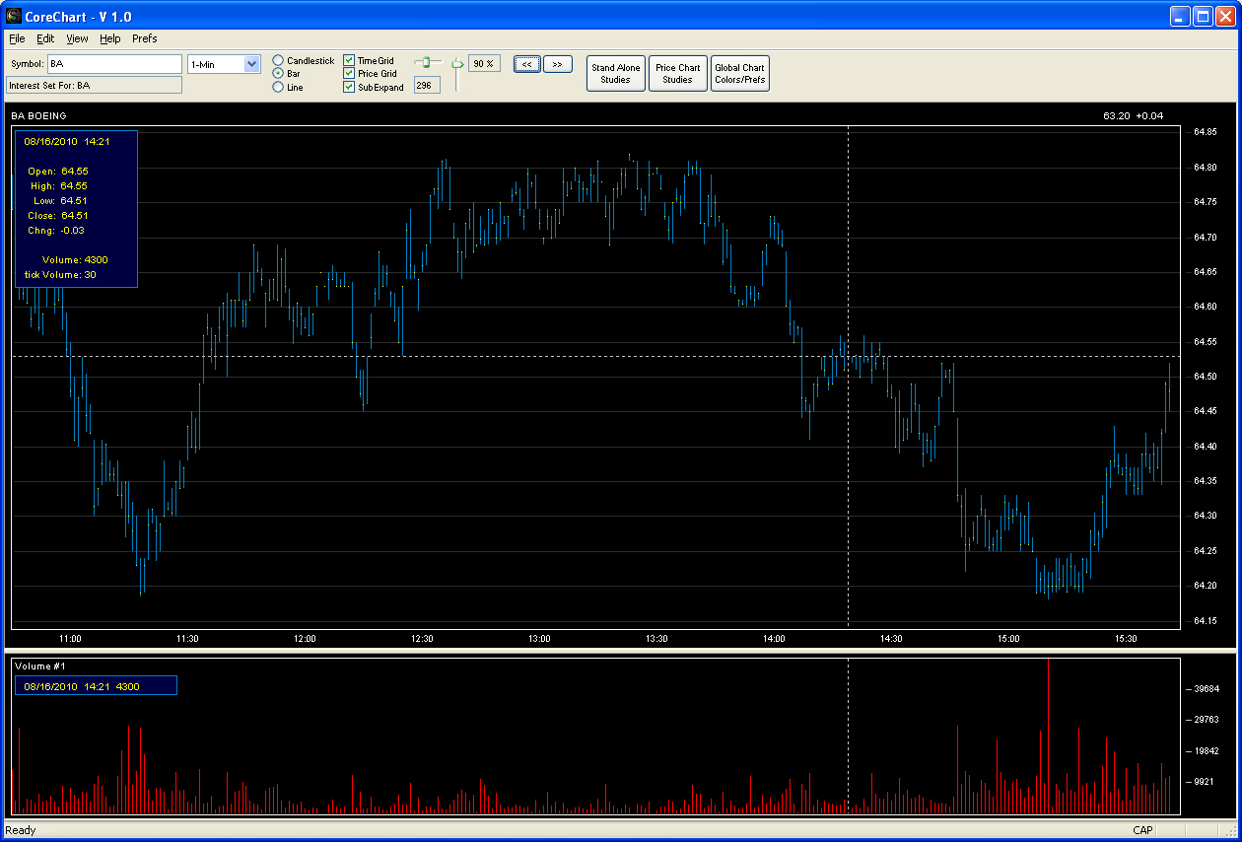Click the CoreChart app icon in title bar
This screenshot has width=1242, height=842.
click(14, 17)
